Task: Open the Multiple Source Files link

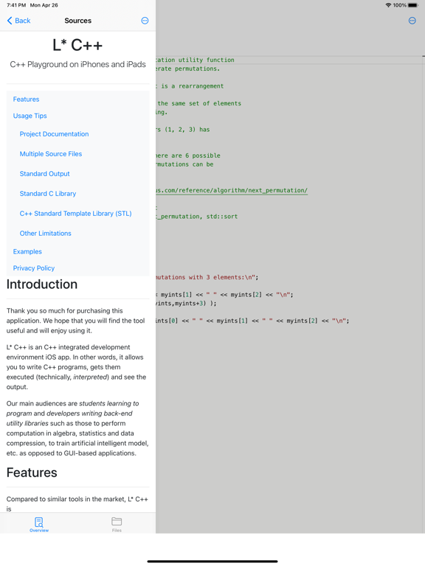Action: (51, 154)
